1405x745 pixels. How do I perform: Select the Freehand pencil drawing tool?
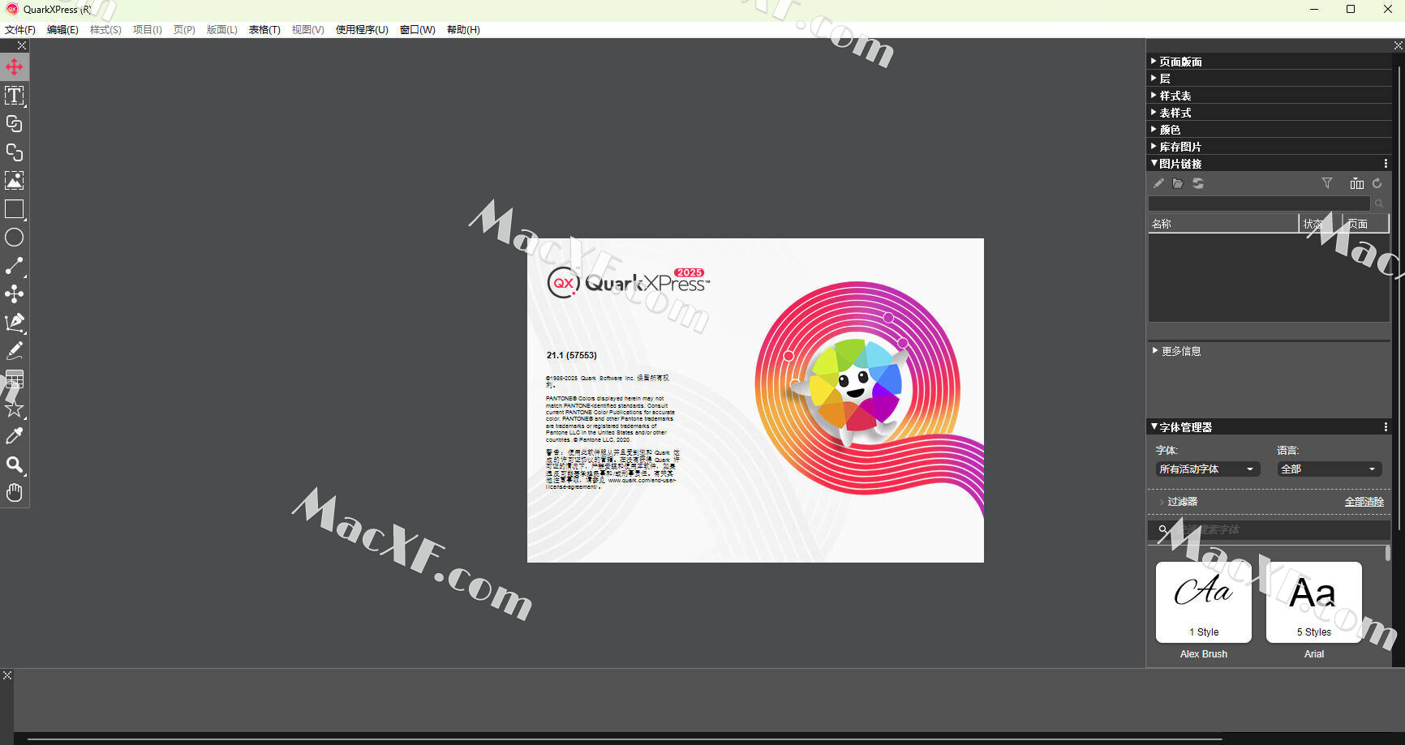tap(15, 351)
